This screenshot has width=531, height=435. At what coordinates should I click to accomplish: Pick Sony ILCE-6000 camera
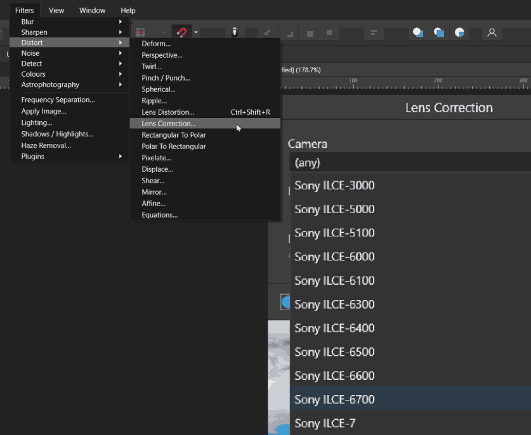(x=410, y=257)
